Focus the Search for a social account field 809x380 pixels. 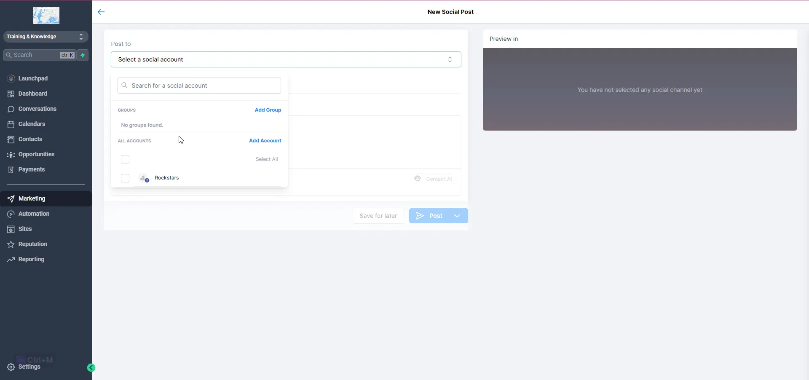199,86
